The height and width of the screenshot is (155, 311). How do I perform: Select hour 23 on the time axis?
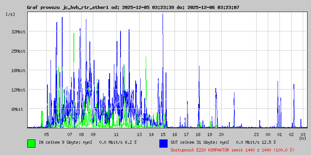click(x=256, y=134)
